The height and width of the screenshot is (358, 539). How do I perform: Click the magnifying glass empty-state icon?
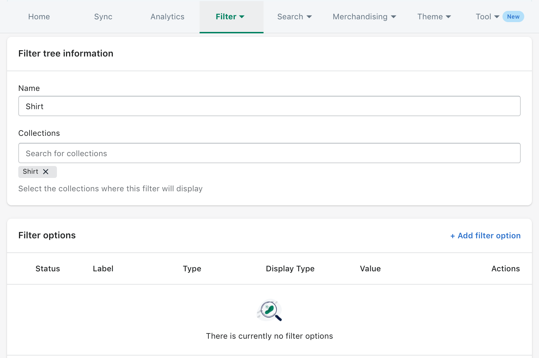tap(269, 310)
